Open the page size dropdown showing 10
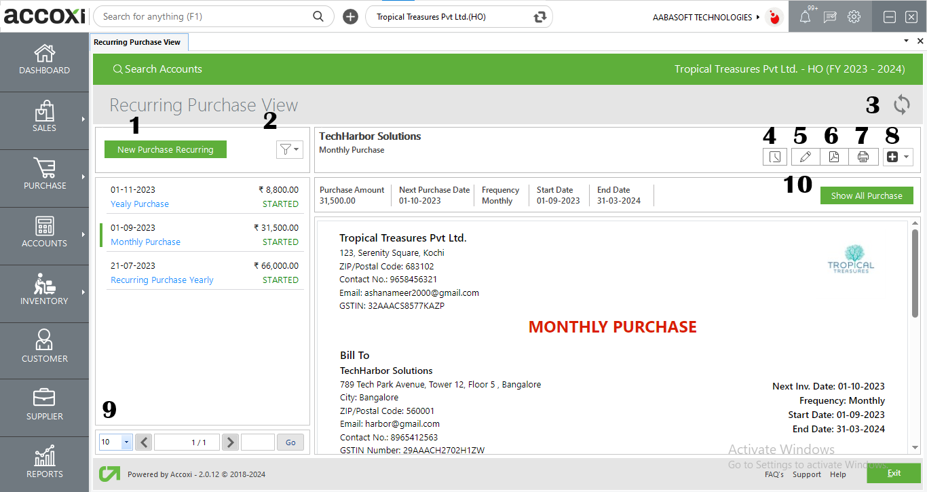The height and width of the screenshot is (492, 927). [x=116, y=442]
